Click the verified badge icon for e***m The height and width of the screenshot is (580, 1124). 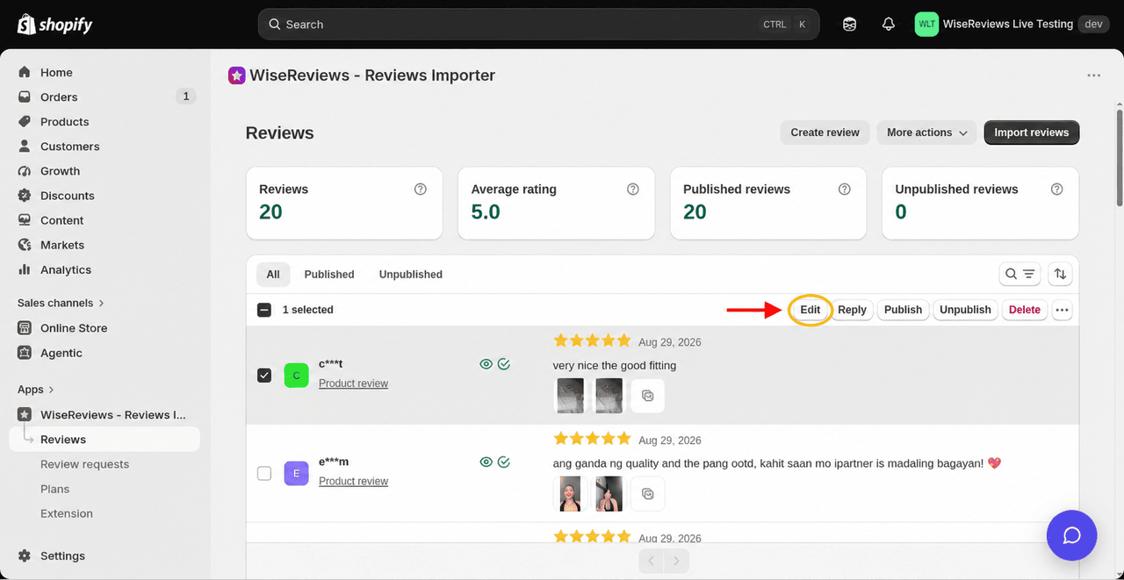[x=504, y=462]
